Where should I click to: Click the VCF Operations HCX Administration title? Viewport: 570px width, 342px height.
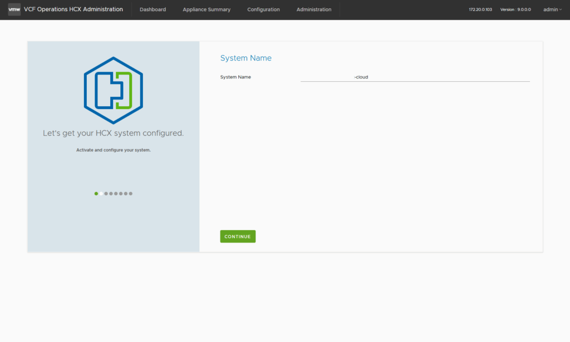[x=73, y=9]
